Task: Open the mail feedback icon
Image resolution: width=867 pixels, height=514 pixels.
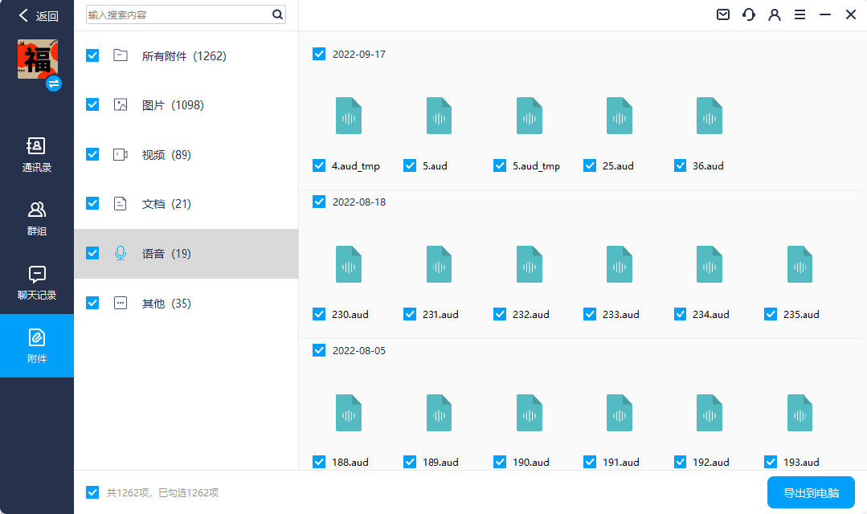Action: [723, 14]
